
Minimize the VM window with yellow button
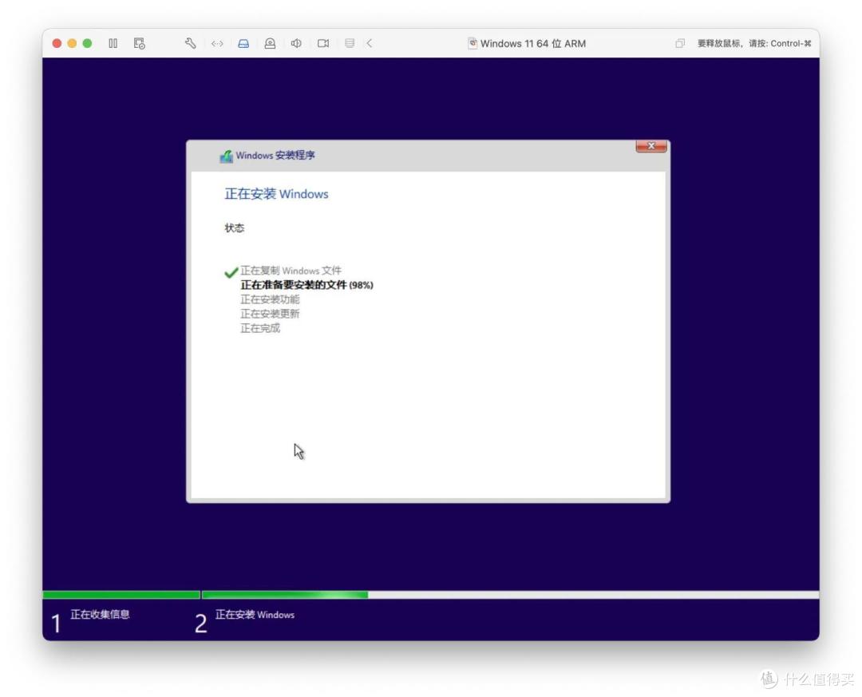tap(72, 43)
